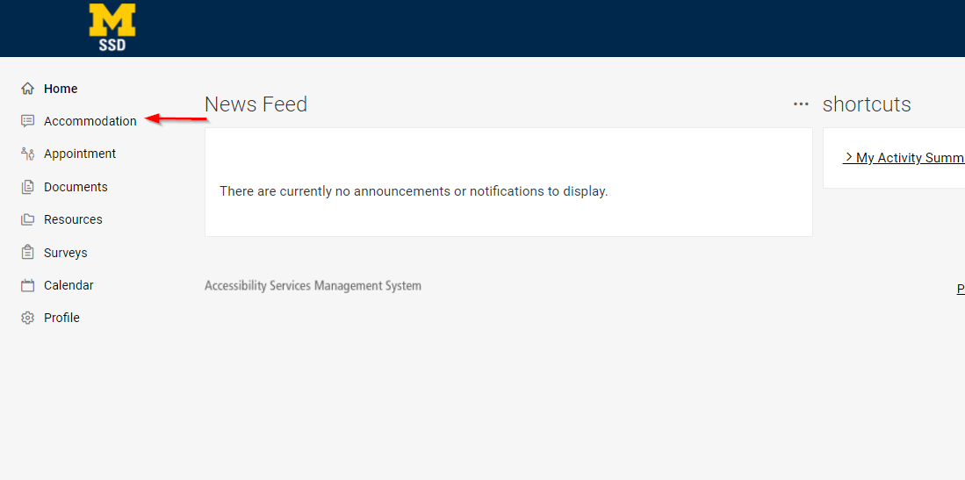Screen dimensions: 965x480
Task: Click the Resources folder icon
Action: click(x=28, y=219)
